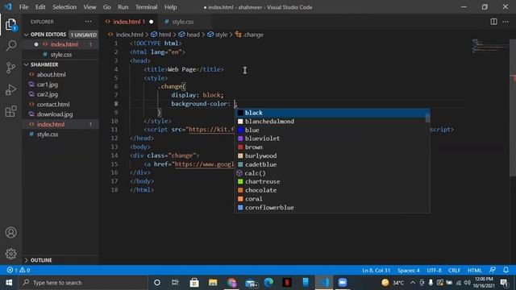Viewport: 516px width, 290px height.
Task: Open download.jpg in the file tree
Action: point(55,114)
